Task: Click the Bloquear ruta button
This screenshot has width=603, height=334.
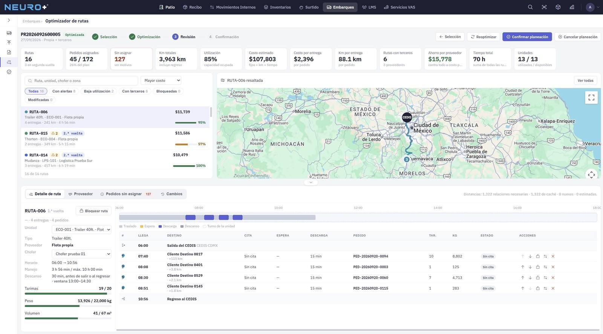Action: tap(93, 211)
